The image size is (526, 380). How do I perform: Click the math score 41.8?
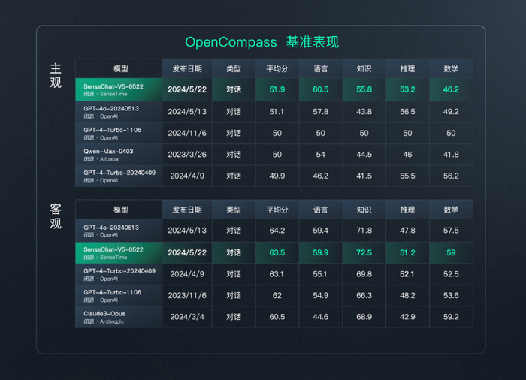pyautogui.click(x=451, y=155)
